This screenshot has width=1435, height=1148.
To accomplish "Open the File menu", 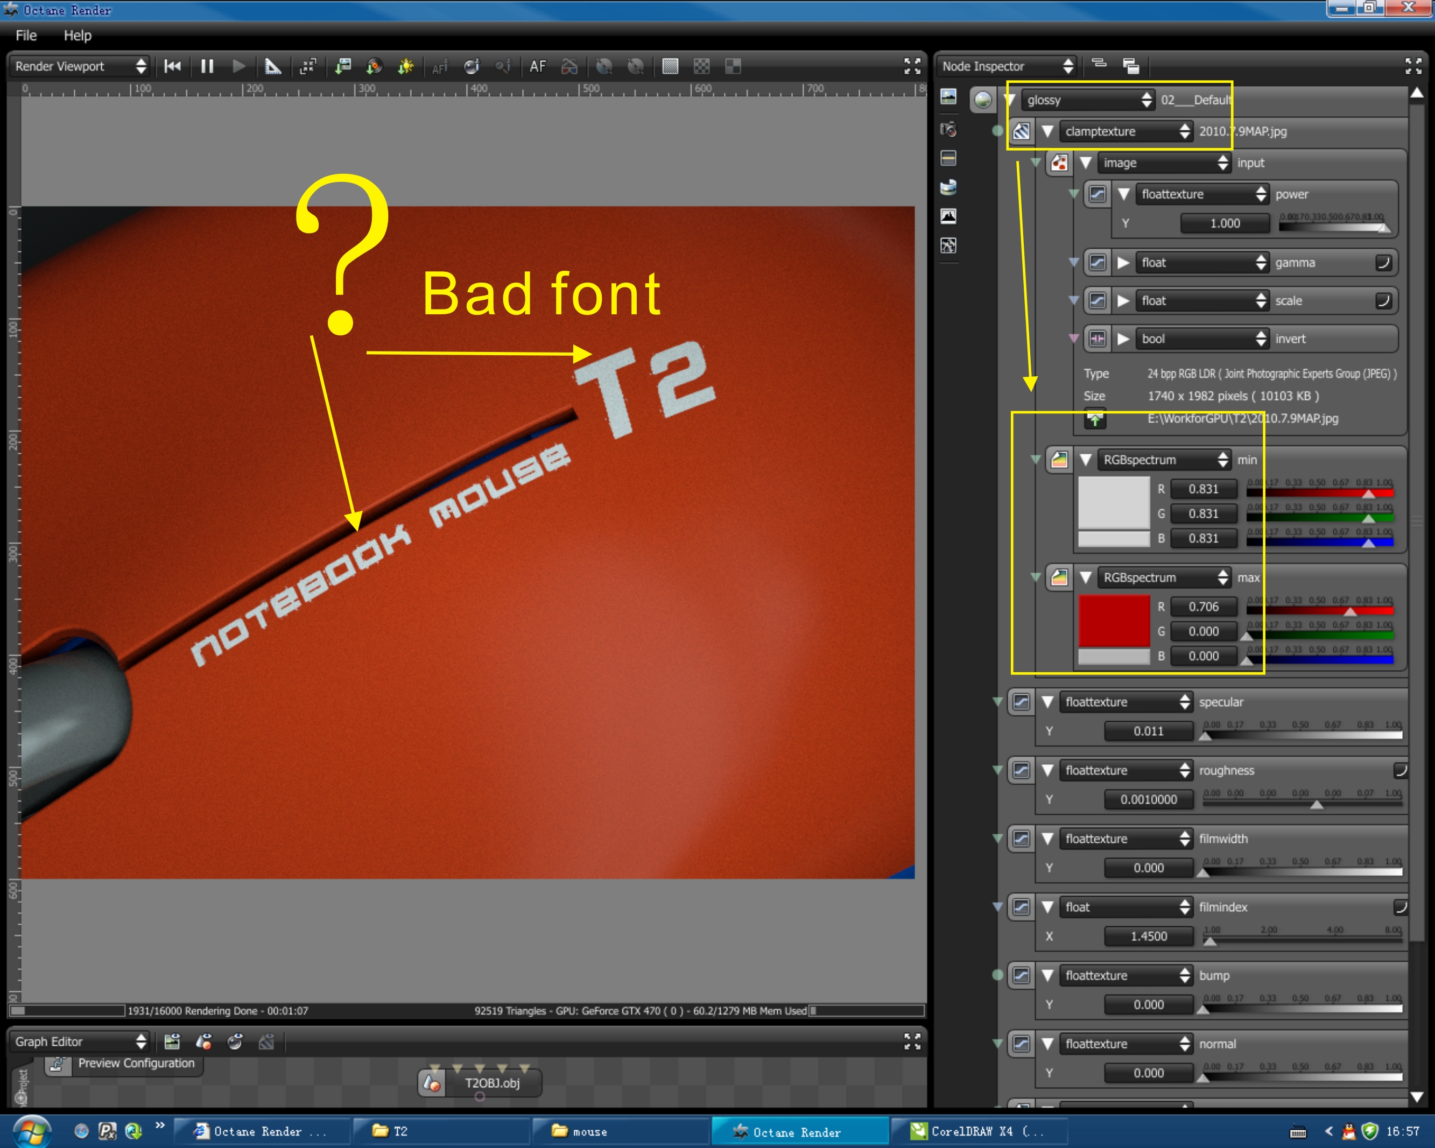I will click(x=26, y=36).
